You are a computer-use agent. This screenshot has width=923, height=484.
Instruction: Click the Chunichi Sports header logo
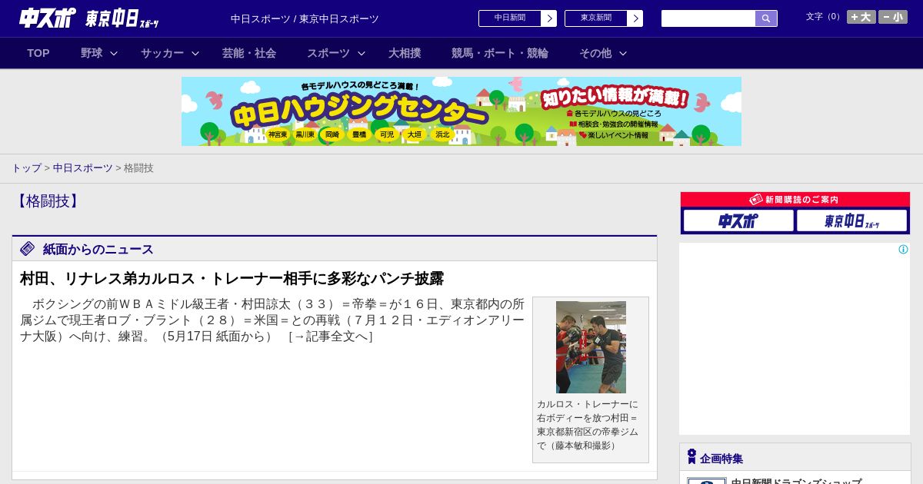click(x=48, y=18)
